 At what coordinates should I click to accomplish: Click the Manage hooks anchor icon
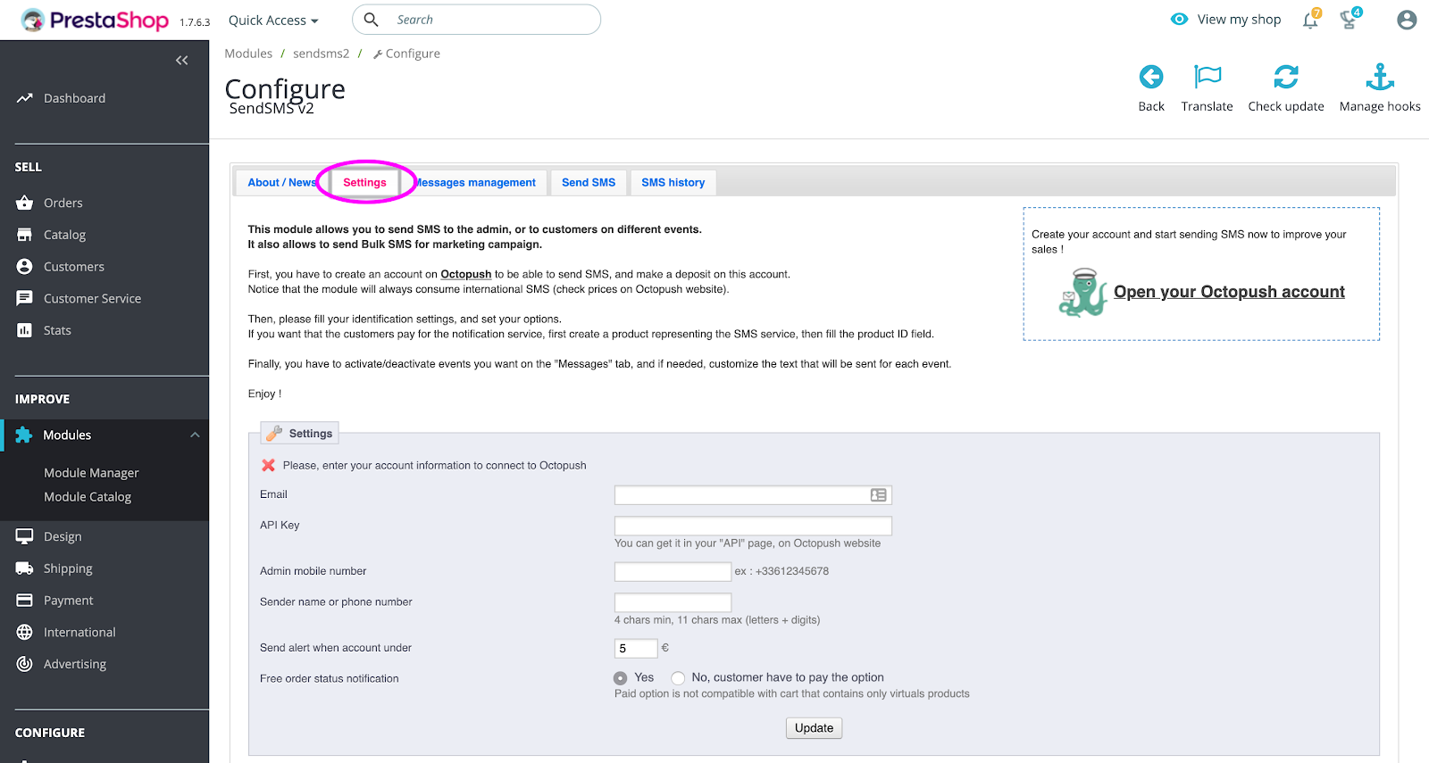point(1380,77)
